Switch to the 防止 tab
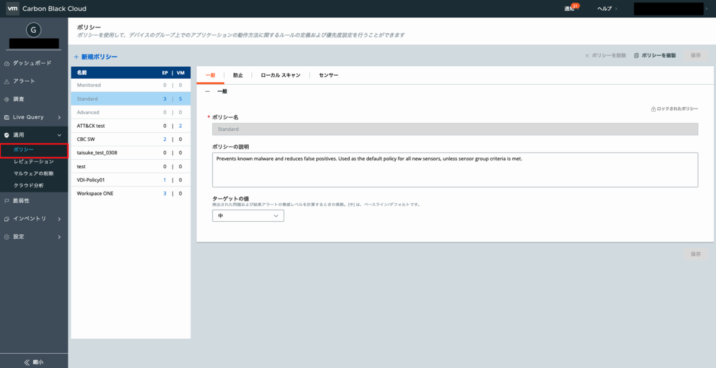 238,75
